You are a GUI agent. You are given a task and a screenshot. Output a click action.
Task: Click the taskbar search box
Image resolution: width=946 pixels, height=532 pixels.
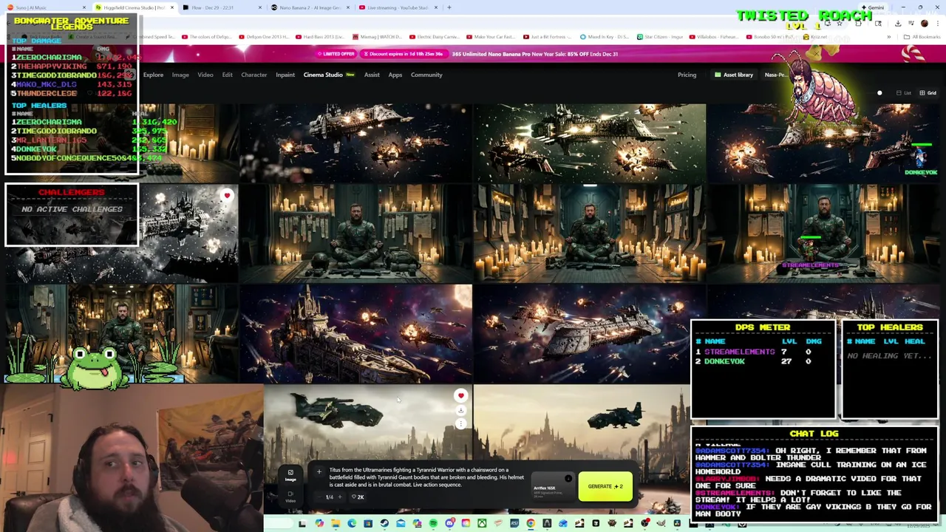pos(279,524)
